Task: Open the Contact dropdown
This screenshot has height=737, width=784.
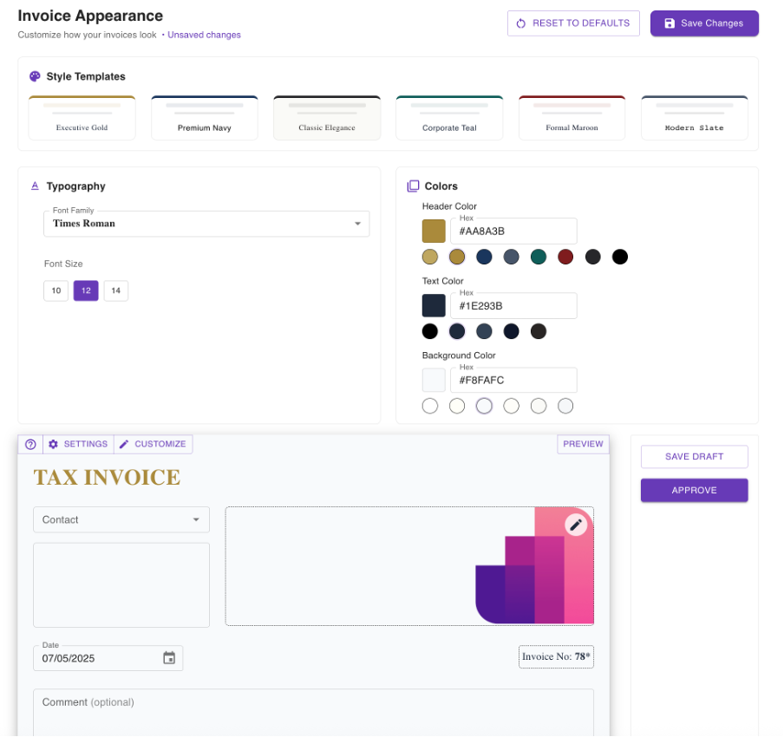Action: pos(121,520)
